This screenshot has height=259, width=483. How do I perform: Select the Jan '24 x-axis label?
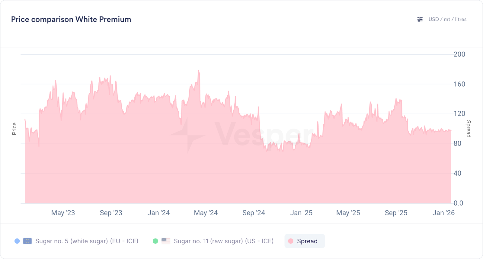coord(158,213)
